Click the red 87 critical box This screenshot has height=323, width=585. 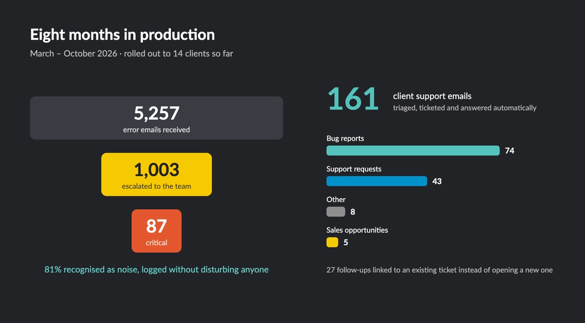157,231
